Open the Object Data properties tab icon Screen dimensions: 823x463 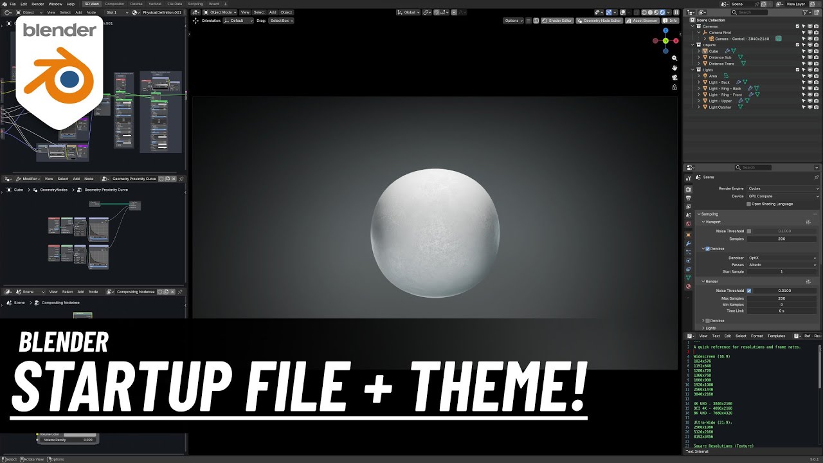[688, 278]
